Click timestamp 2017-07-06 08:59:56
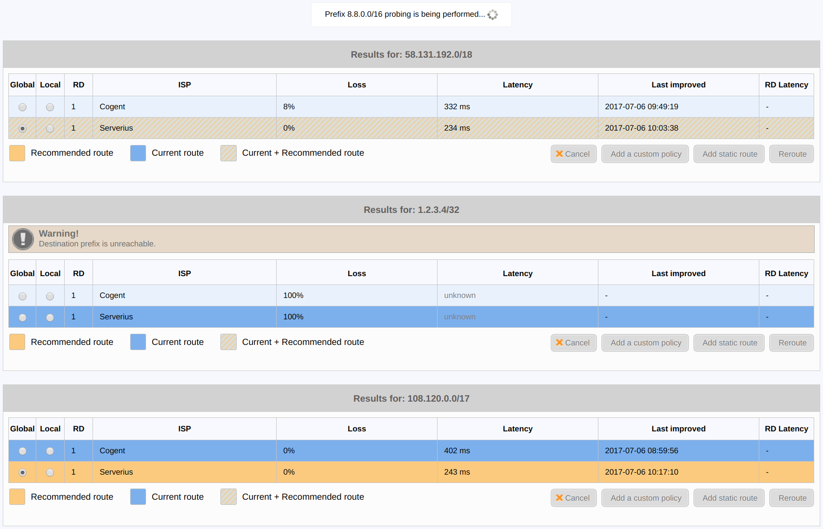This screenshot has width=823, height=529. 642,450
